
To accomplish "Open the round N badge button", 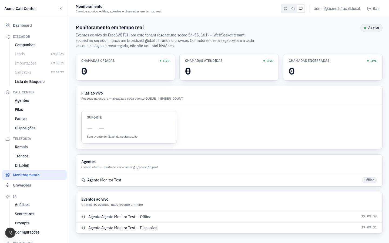I will pyautogui.click(x=10, y=232).
